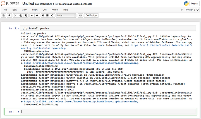Move selected cell down arrow
The width and height of the screenshot is (201, 119).
37,15
